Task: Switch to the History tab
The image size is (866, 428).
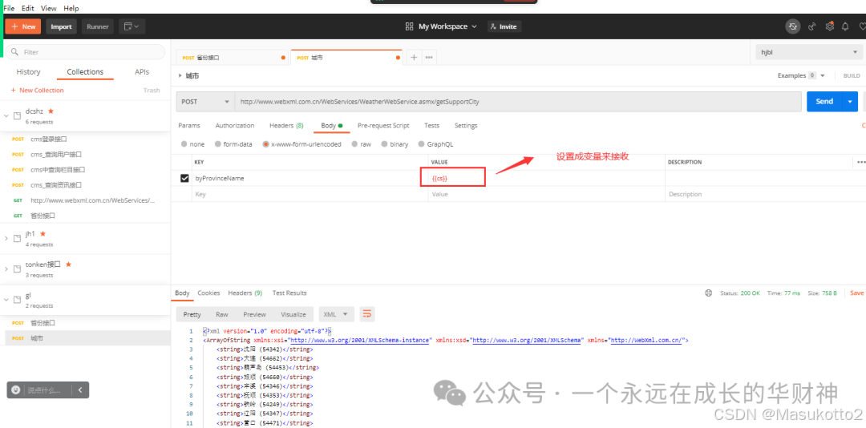Action: pos(28,72)
